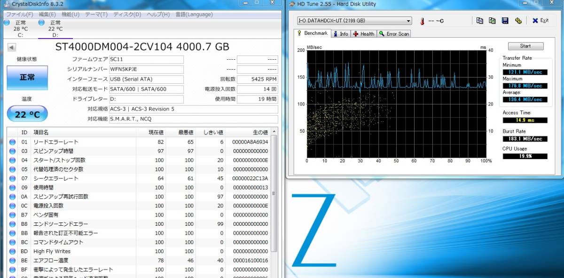Click the status orb for ID 0C row
The width and height of the screenshot is (564, 278).
click(13, 206)
